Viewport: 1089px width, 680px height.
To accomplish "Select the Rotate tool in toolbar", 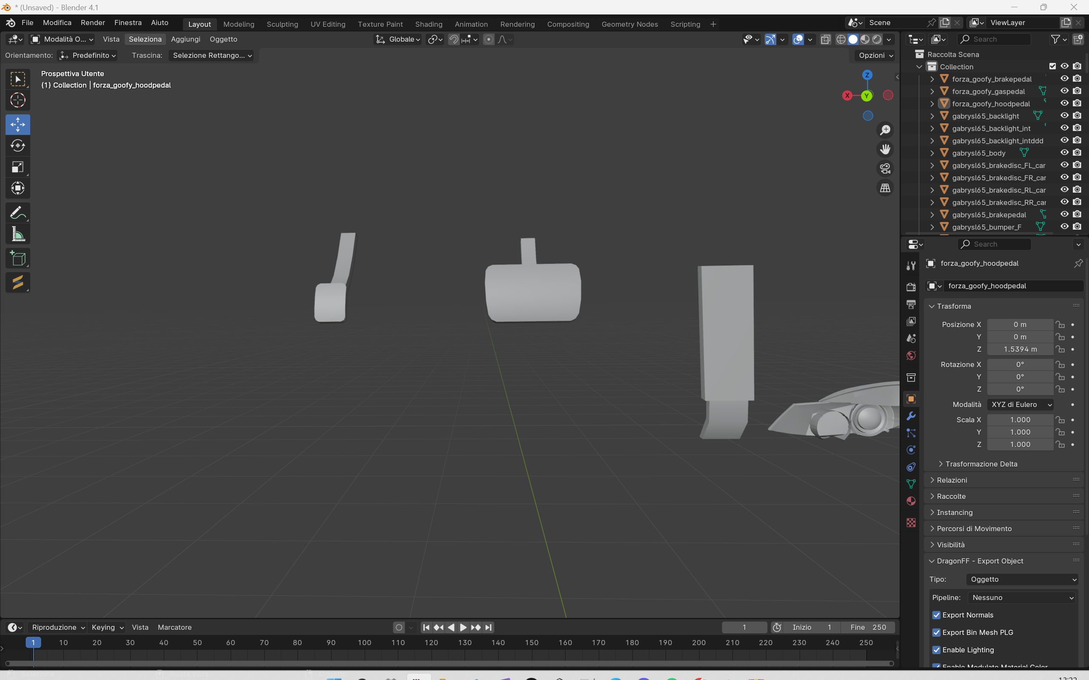I will [17, 146].
